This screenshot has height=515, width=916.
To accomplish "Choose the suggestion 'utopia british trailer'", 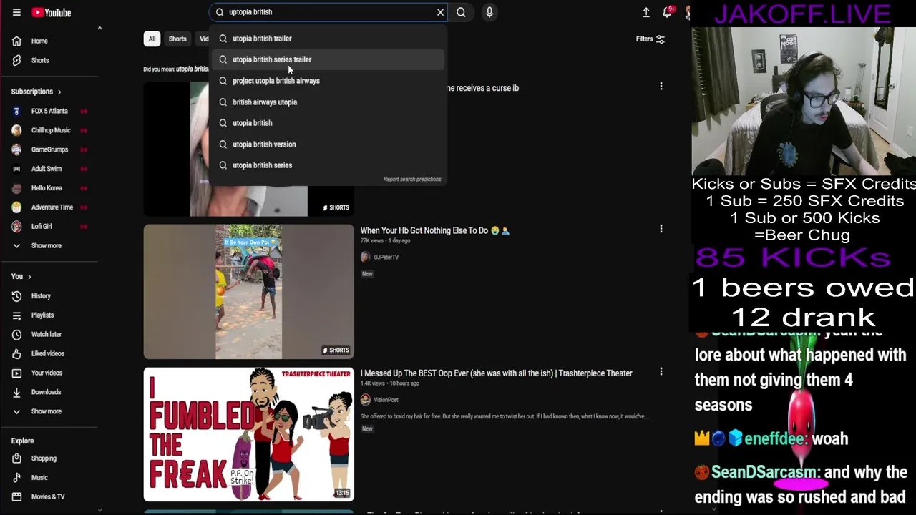I will (328, 39).
